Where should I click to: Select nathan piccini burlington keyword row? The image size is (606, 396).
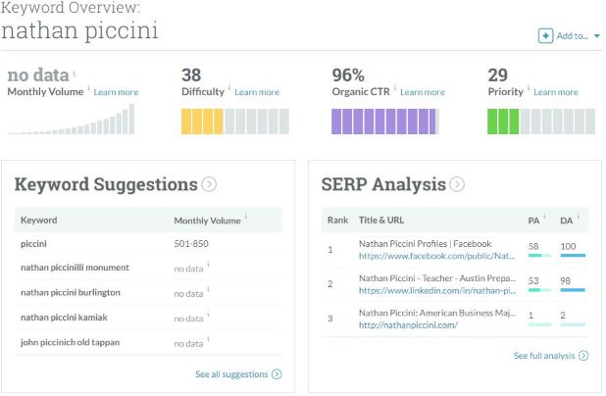148,292
